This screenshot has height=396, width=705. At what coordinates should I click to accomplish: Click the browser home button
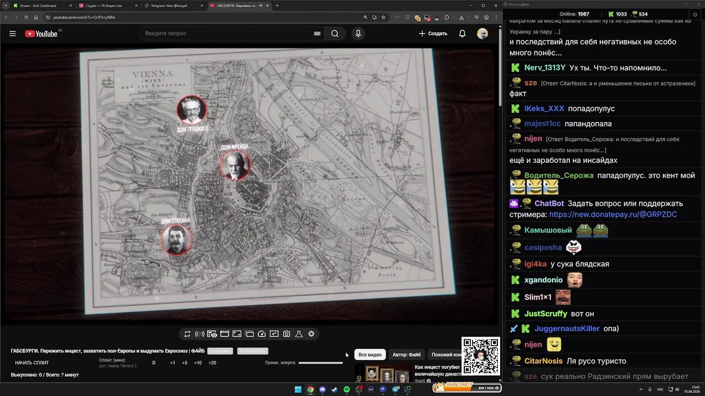36,17
